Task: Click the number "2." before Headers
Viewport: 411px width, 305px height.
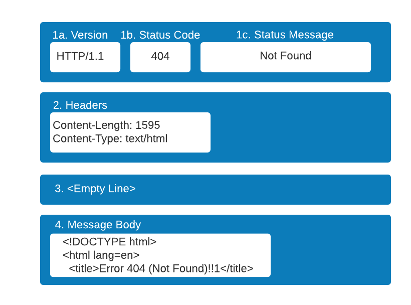Action: (x=58, y=105)
